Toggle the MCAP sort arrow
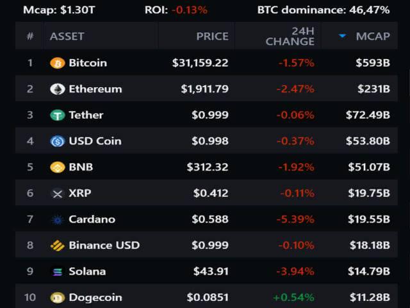This screenshot has height=308, width=410. [343, 36]
